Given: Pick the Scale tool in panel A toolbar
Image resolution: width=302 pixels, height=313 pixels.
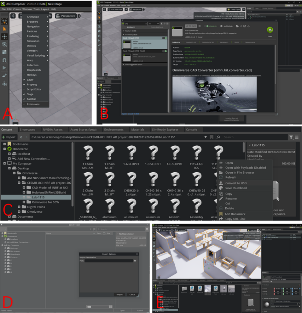Looking at the screenshot, I should click(4, 52).
